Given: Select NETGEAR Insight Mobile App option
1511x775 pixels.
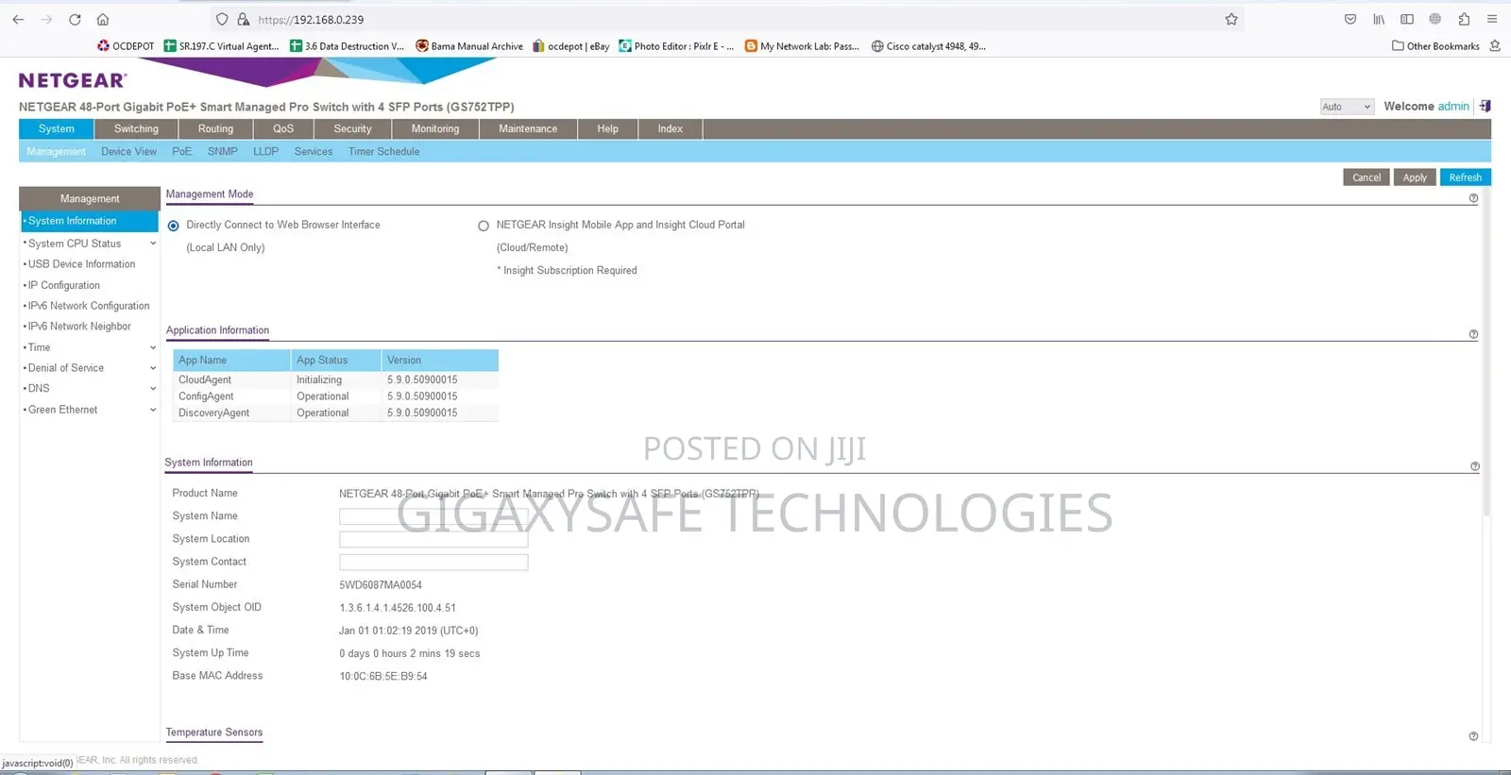Looking at the screenshot, I should [484, 226].
